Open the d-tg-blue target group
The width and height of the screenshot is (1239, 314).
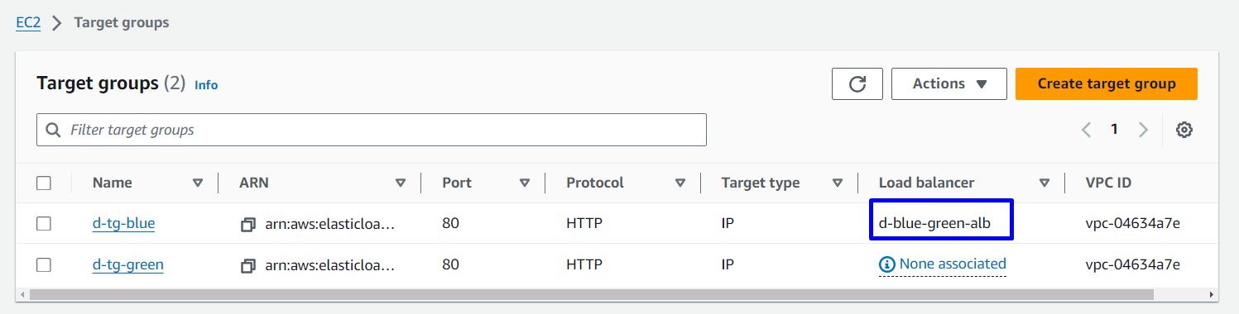[123, 223]
